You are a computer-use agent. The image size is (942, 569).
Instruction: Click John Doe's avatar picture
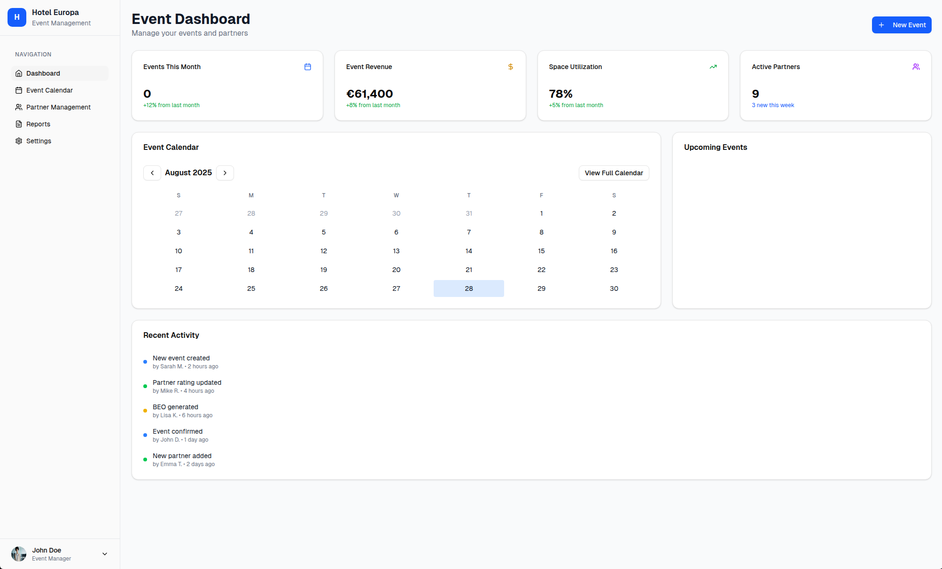19,554
